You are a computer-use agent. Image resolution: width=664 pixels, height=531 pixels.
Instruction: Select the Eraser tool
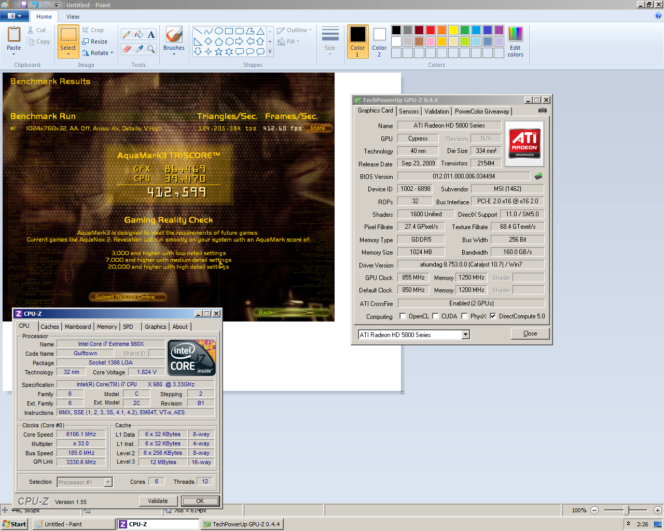pyautogui.click(x=126, y=49)
